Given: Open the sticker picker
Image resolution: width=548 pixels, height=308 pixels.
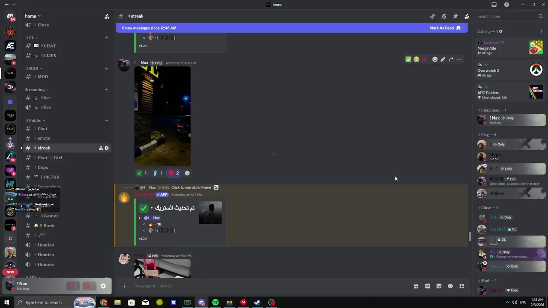Looking at the screenshot, I should (x=439, y=286).
